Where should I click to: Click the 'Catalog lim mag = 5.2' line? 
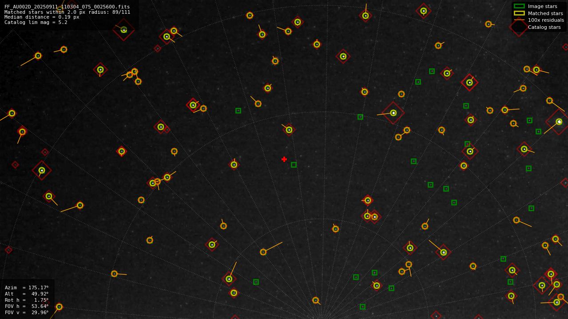pyautogui.click(x=36, y=22)
